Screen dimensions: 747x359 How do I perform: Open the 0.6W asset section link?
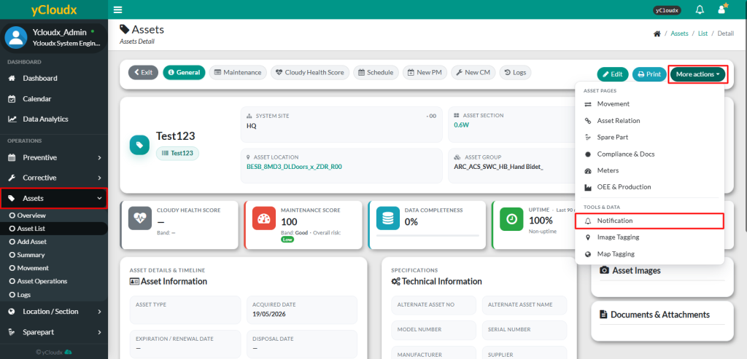461,125
